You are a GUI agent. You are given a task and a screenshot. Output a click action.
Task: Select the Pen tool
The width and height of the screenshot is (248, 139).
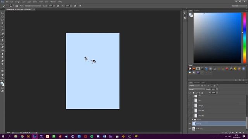pos(2,61)
